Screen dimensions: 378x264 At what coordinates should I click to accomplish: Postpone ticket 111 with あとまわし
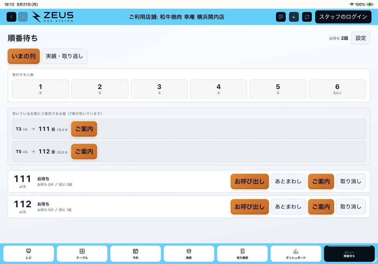click(x=289, y=181)
